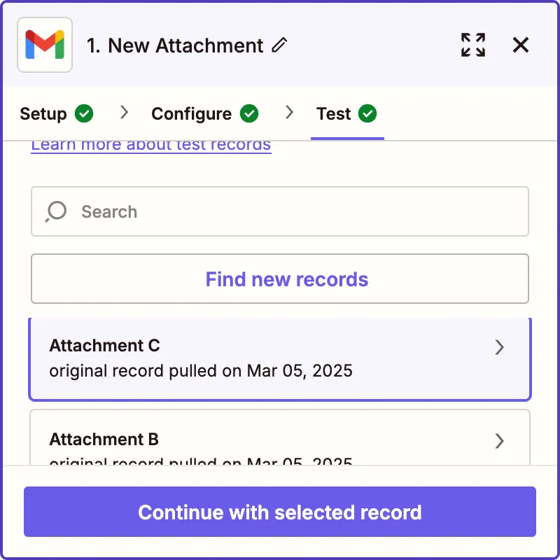Expand details for Attachment C
The width and height of the screenshot is (560, 560).
499,347
